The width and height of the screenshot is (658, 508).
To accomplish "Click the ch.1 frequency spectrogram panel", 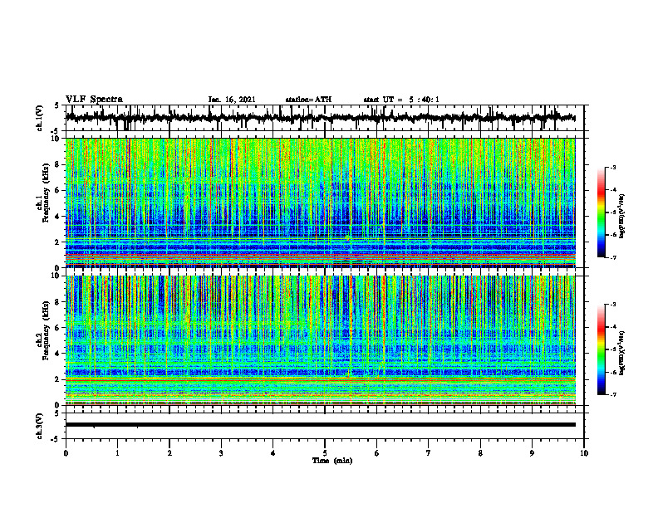I will pyautogui.click(x=320, y=203).
